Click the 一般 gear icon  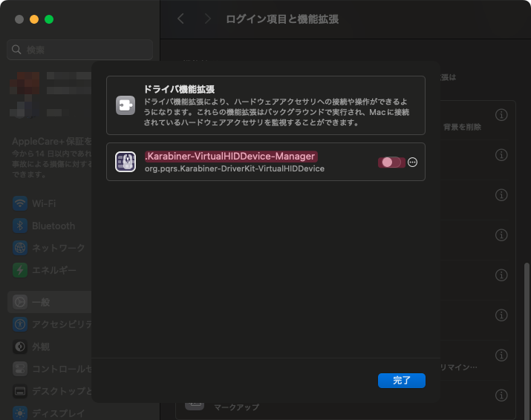[20, 302]
